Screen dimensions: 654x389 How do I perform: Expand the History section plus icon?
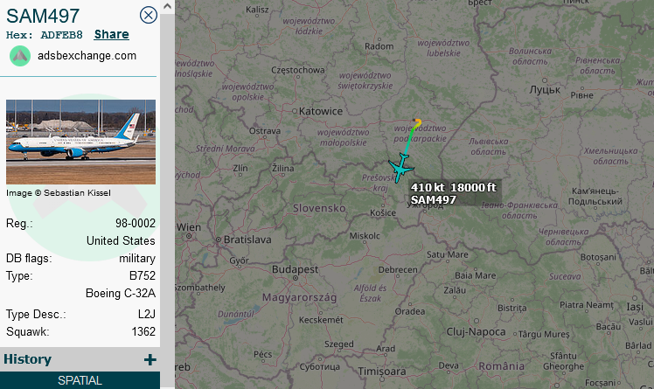[150, 359]
